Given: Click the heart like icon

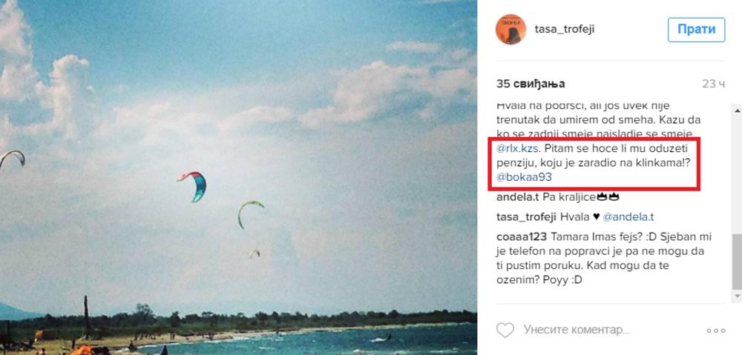Looking at the screenshot, I should (505, 330).
